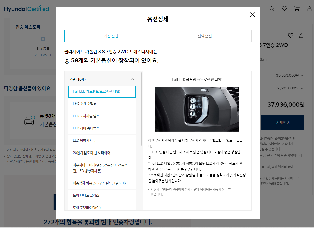314x228 pixels.
Task: Click the 다양한 옵션들이 있어요 heading
Action: coord(27,88)
